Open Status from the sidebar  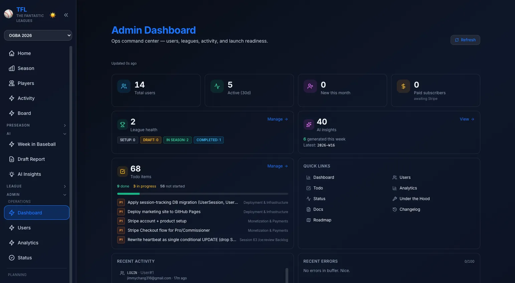pyautogui.click(x=24, y=257)
